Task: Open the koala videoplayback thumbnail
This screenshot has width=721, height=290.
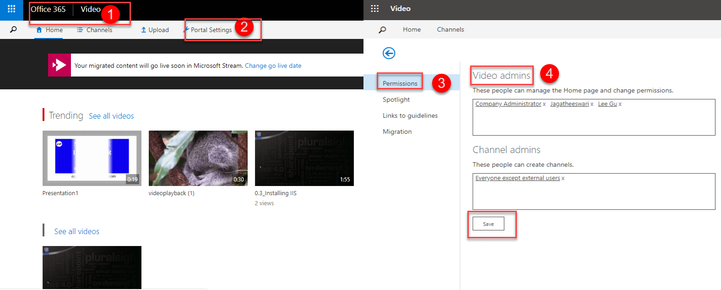Action: point(198,158)
